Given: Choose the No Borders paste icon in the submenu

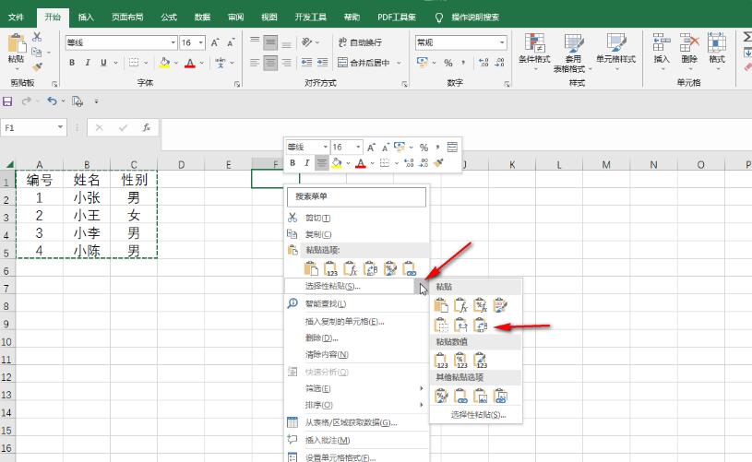Looking at the screenshot, I should click(x=441, y=326).
